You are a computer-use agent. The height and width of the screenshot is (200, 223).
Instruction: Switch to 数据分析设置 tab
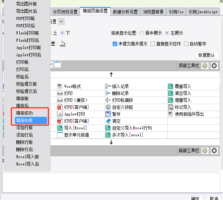tap(125, 12)
